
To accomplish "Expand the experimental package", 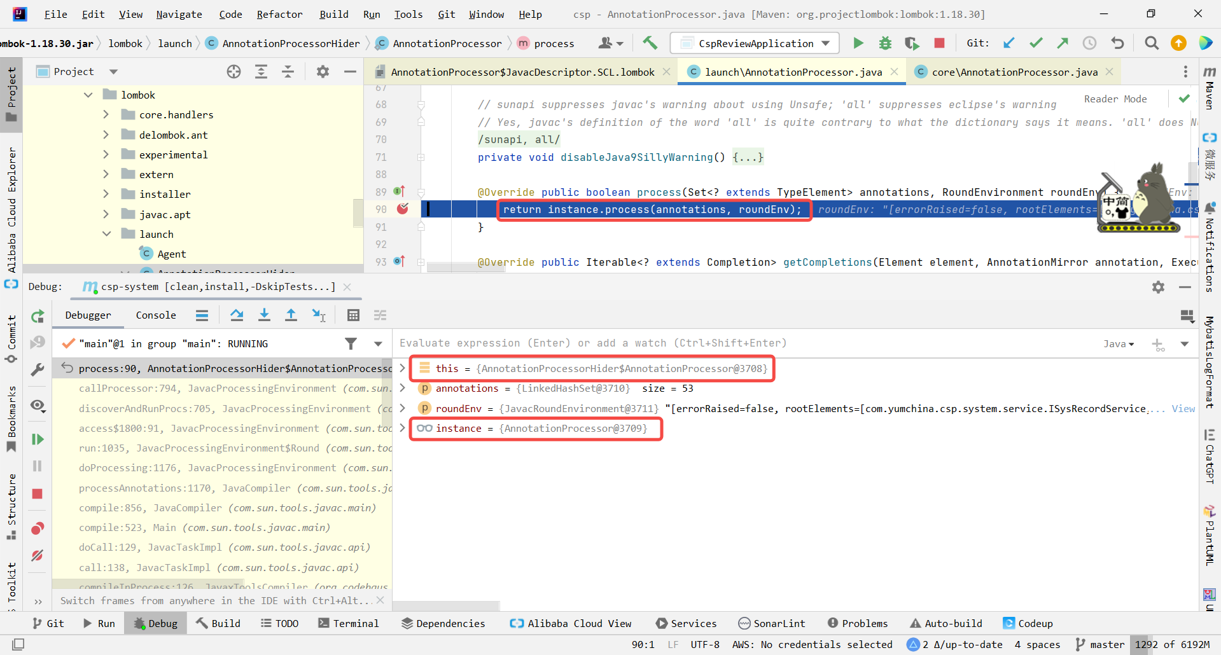I will [106, 155].
